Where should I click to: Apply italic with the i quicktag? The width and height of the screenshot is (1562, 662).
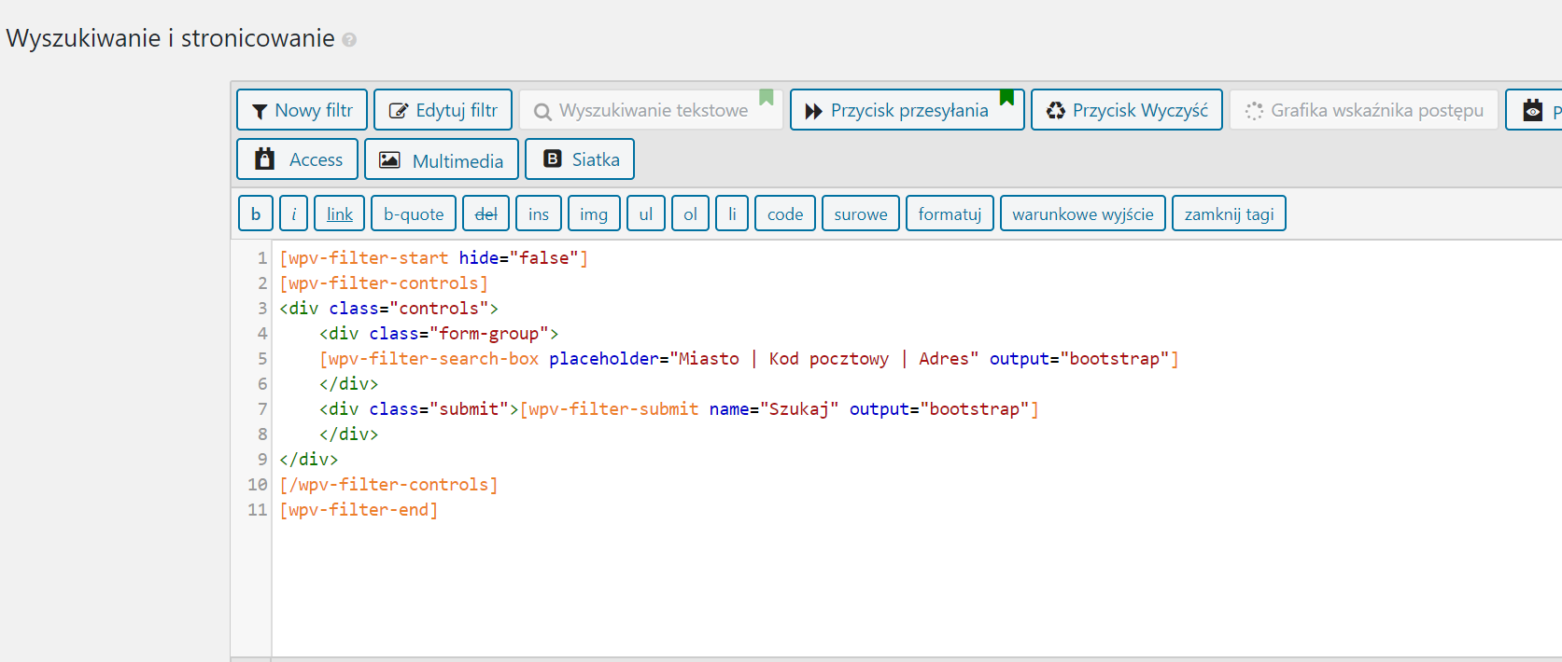point(294,214)
